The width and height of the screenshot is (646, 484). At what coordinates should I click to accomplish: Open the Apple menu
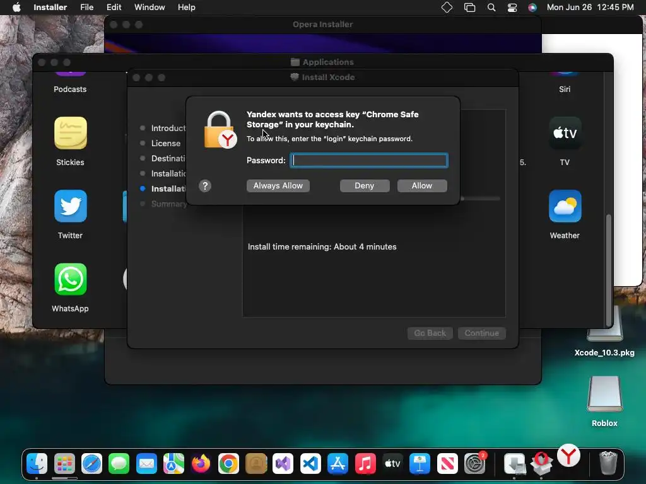point(16,8)
